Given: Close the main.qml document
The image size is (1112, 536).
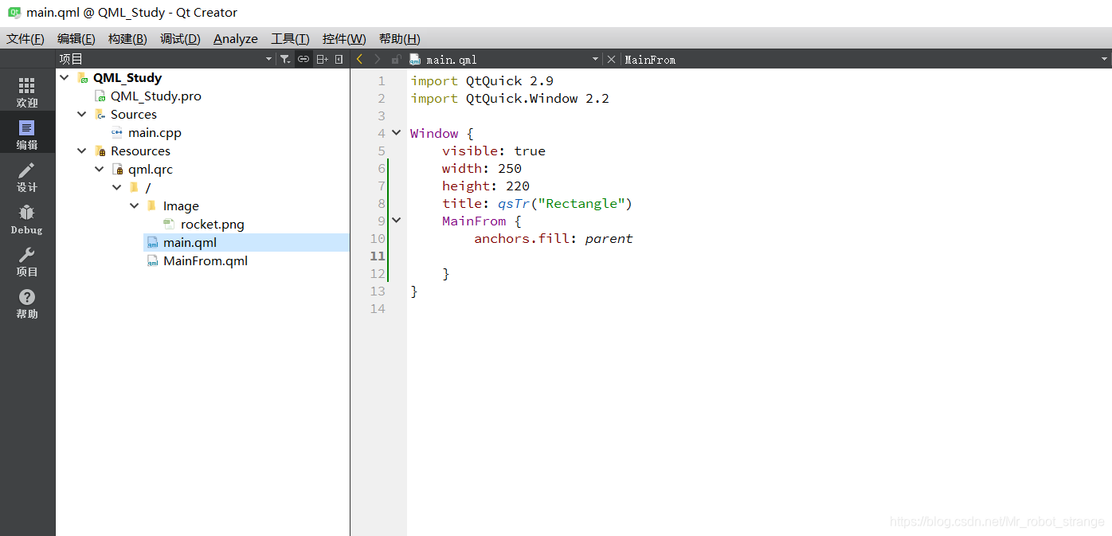Looking at the screenshot, I should coord(611,59).
